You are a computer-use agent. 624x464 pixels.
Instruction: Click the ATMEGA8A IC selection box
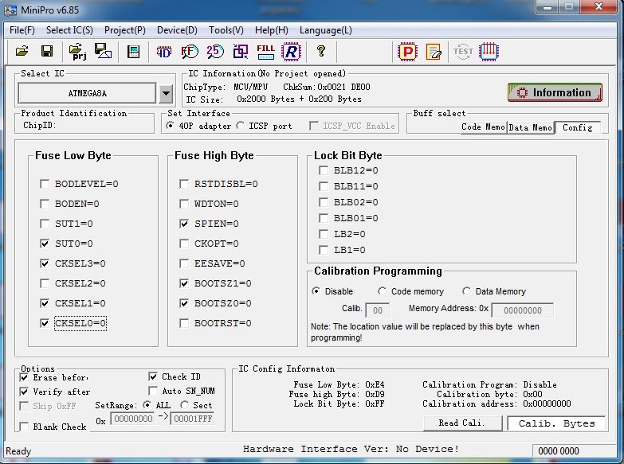(87, 93)
